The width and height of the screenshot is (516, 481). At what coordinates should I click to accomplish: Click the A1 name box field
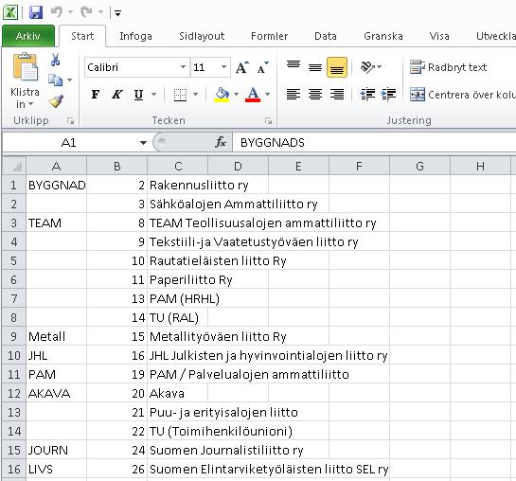(x=69, y=142)
